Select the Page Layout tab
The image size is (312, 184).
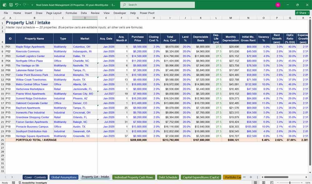pyautogui.click(x=54, y=13)
